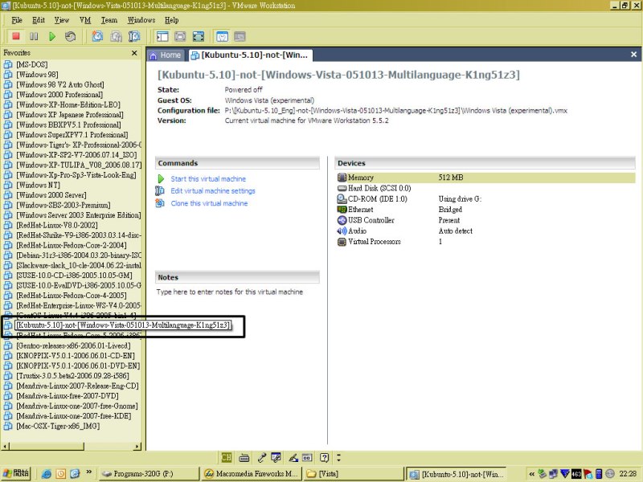Select the Memory device row

(x=486, y=178)
